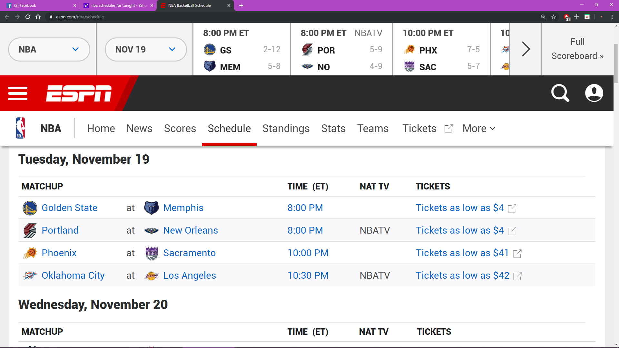Reload the page using browser refresh
The image size is (619, 348).
point(28,17)
